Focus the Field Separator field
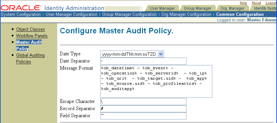277x123 pixels. pos(143,116)
